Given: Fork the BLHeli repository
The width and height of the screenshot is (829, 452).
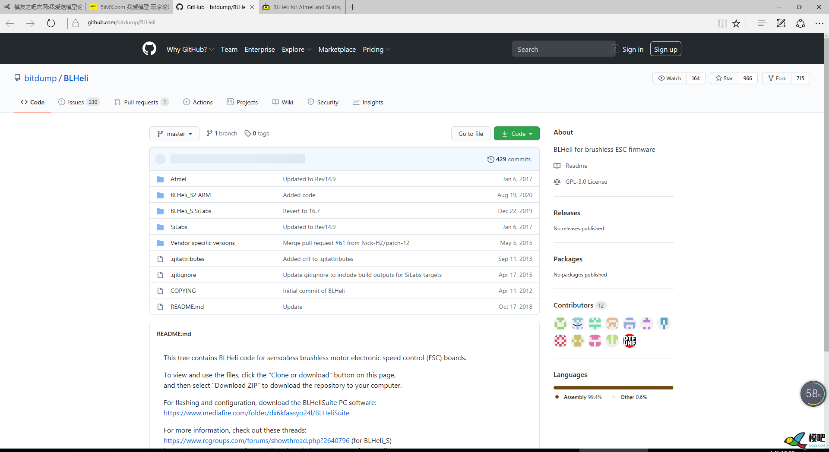Looking at the screenshot, I should [x=777, y=78].
